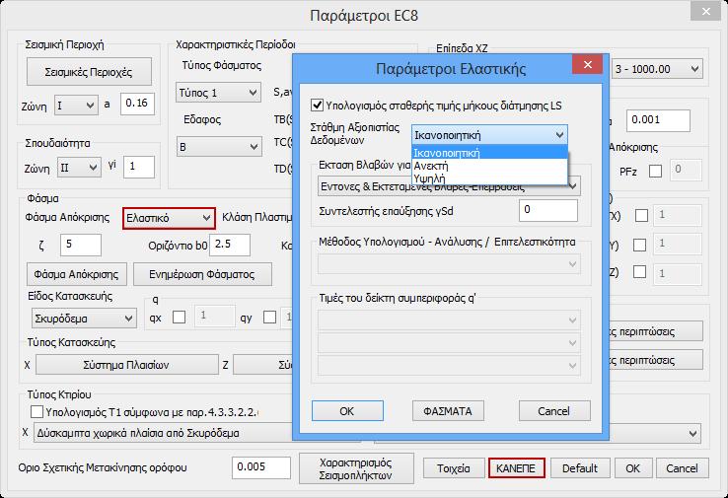Edit the γi importance value field
Screen dimensions: 728x498
[x=139, y=167]
